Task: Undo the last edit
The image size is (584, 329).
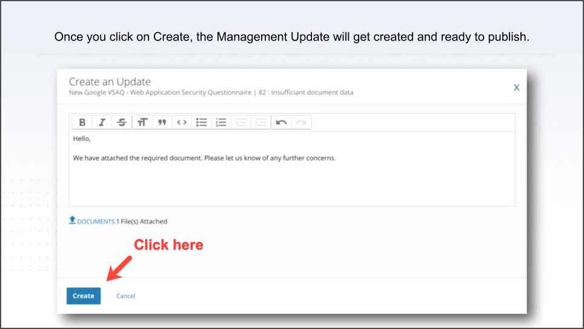Action: [281, 122]
